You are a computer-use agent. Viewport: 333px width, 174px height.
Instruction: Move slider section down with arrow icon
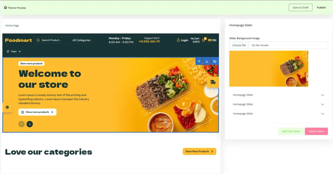pos(206,61)
